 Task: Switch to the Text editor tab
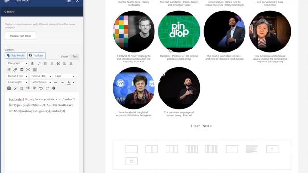(x=75, y=57)
